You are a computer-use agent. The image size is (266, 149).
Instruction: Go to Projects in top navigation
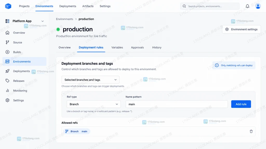(24, 6)
